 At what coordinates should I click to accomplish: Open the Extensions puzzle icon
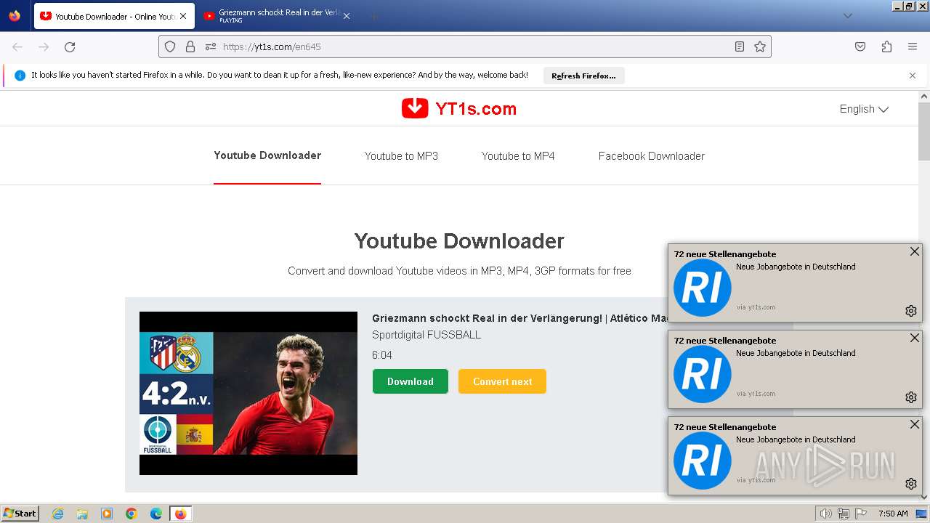(x=886, y=46)
